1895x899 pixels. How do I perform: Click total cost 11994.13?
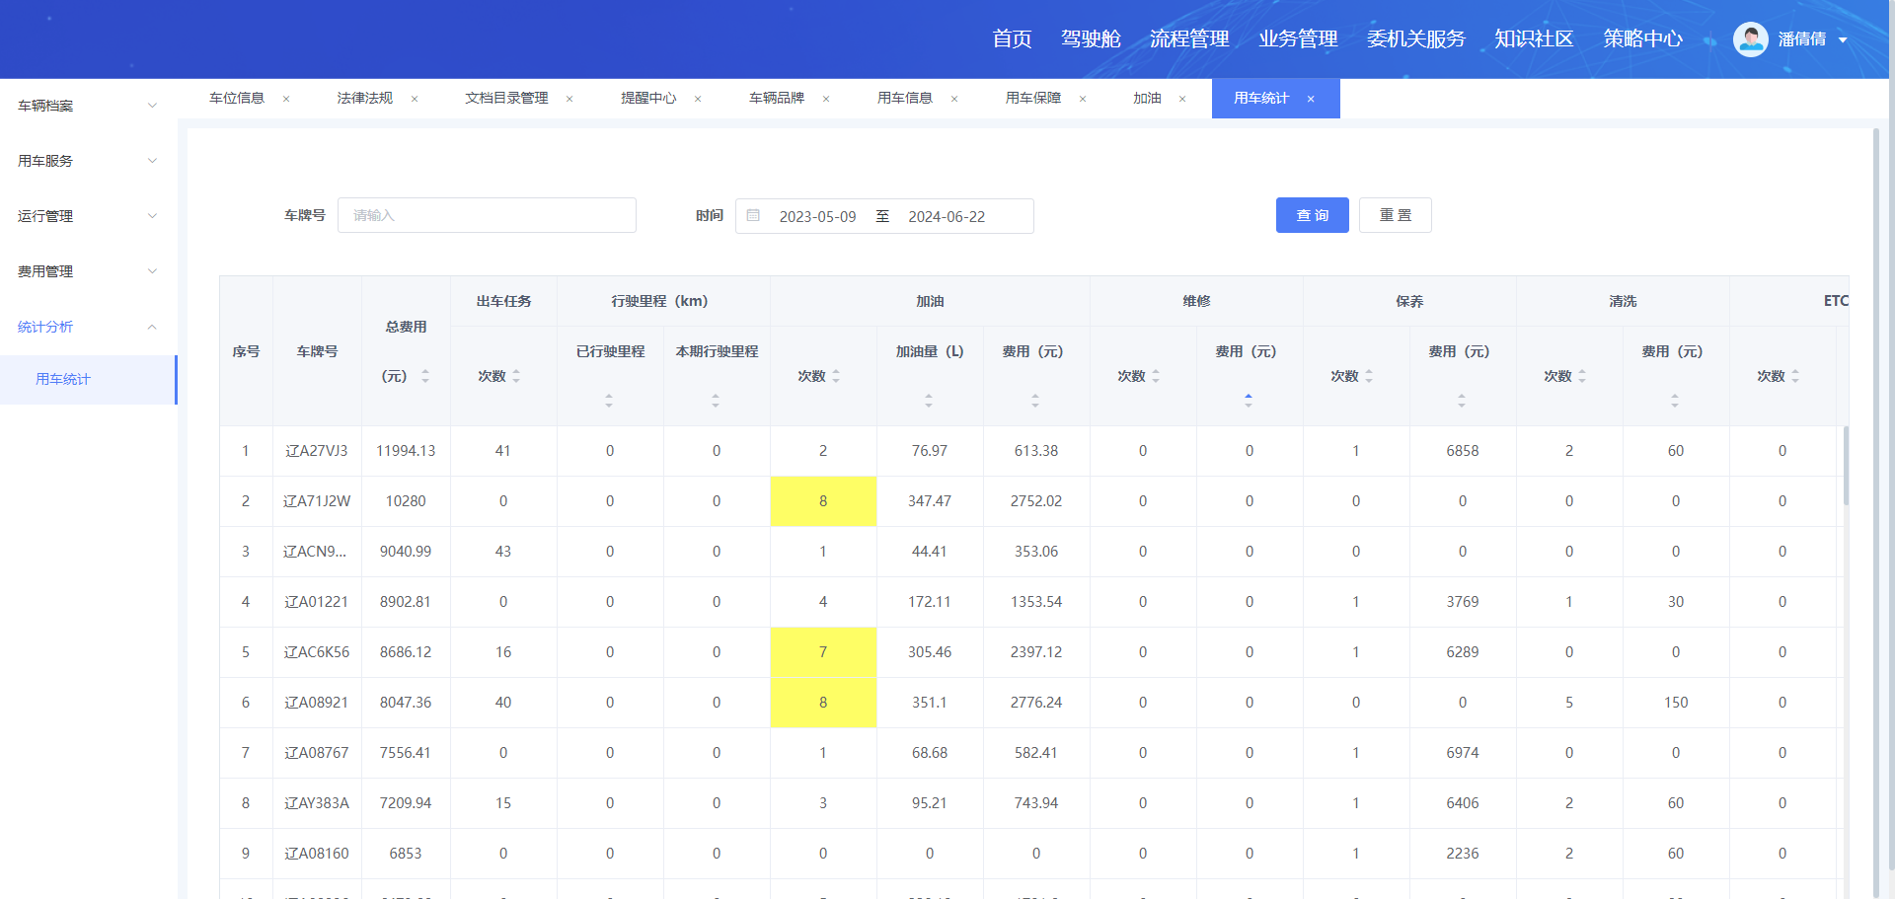tap(406, 451)
